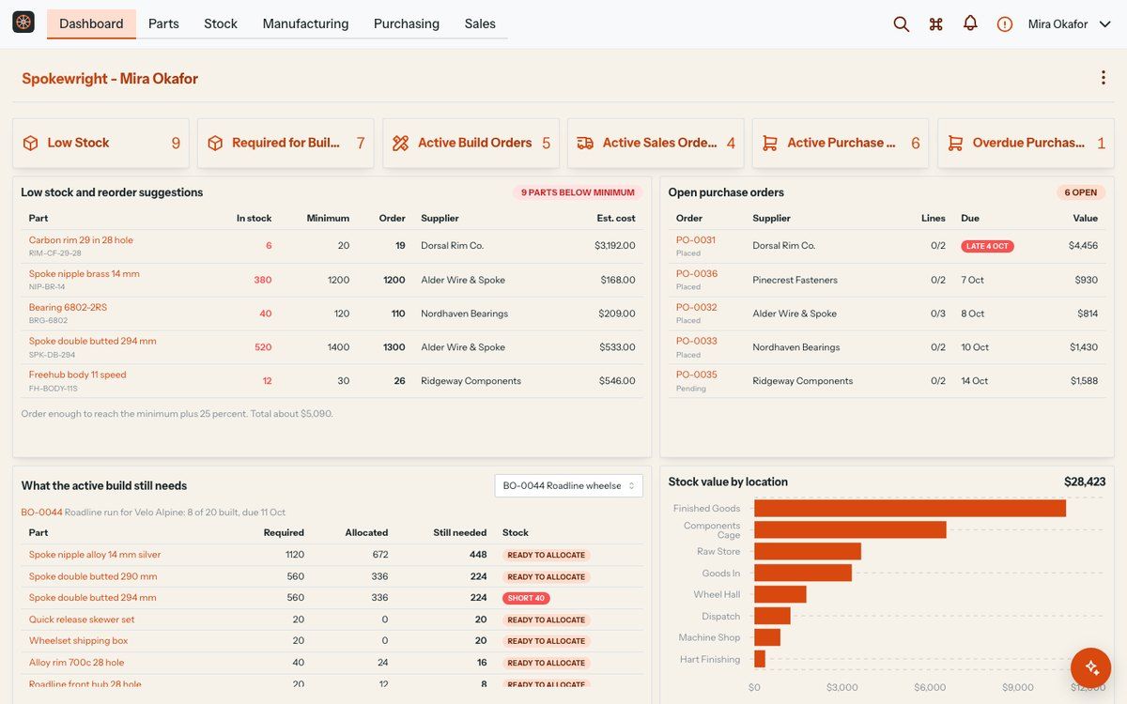Go to the Stock tab
Image resolution: width=1127 pixels, height=704 pixels.
pos(221,23)
